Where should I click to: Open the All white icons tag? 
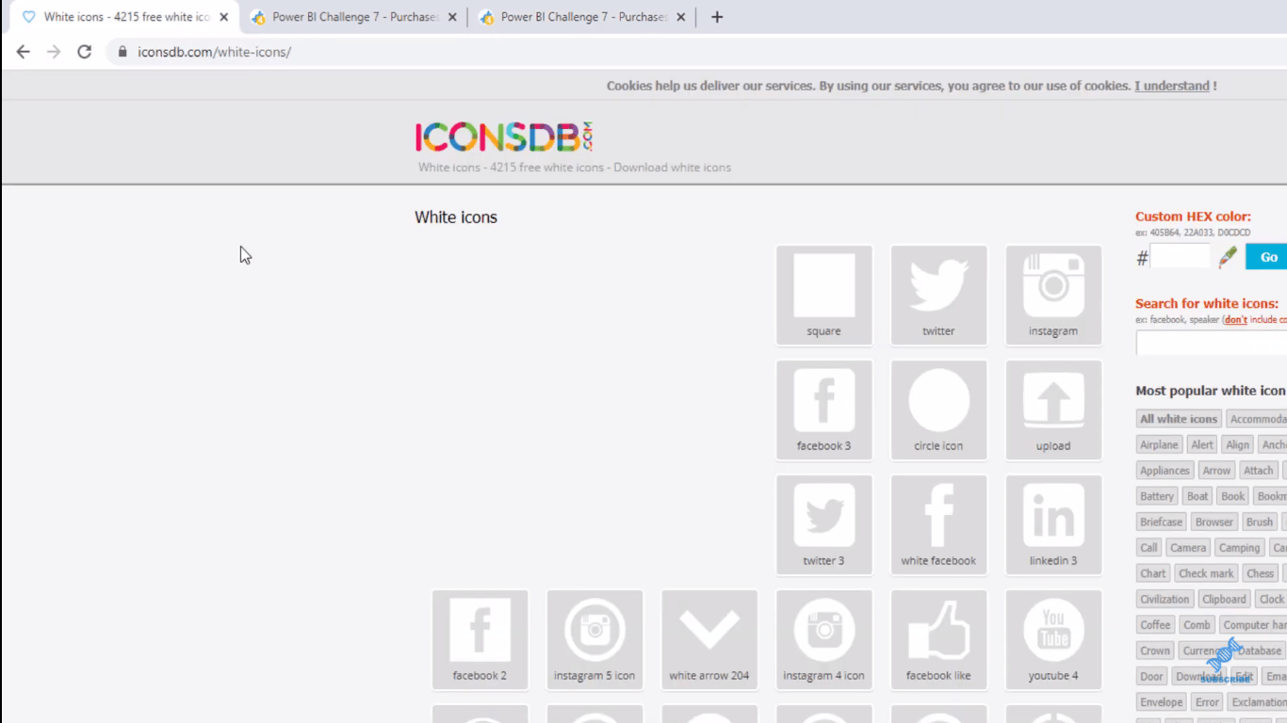tap(1179, 419)
